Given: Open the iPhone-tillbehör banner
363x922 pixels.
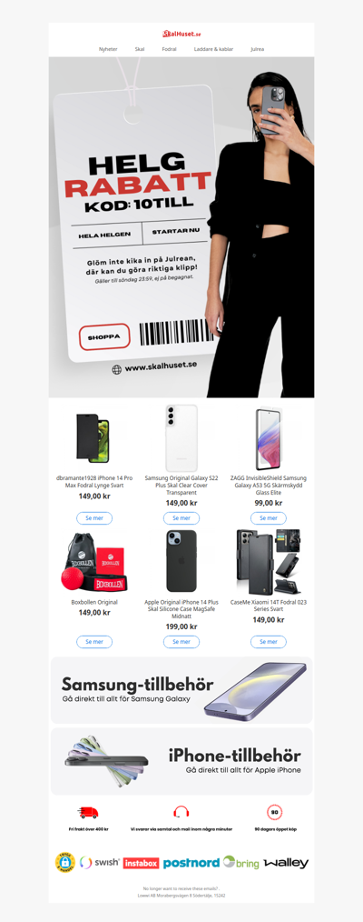Looking at the screenshot, I should coord(181,761).
